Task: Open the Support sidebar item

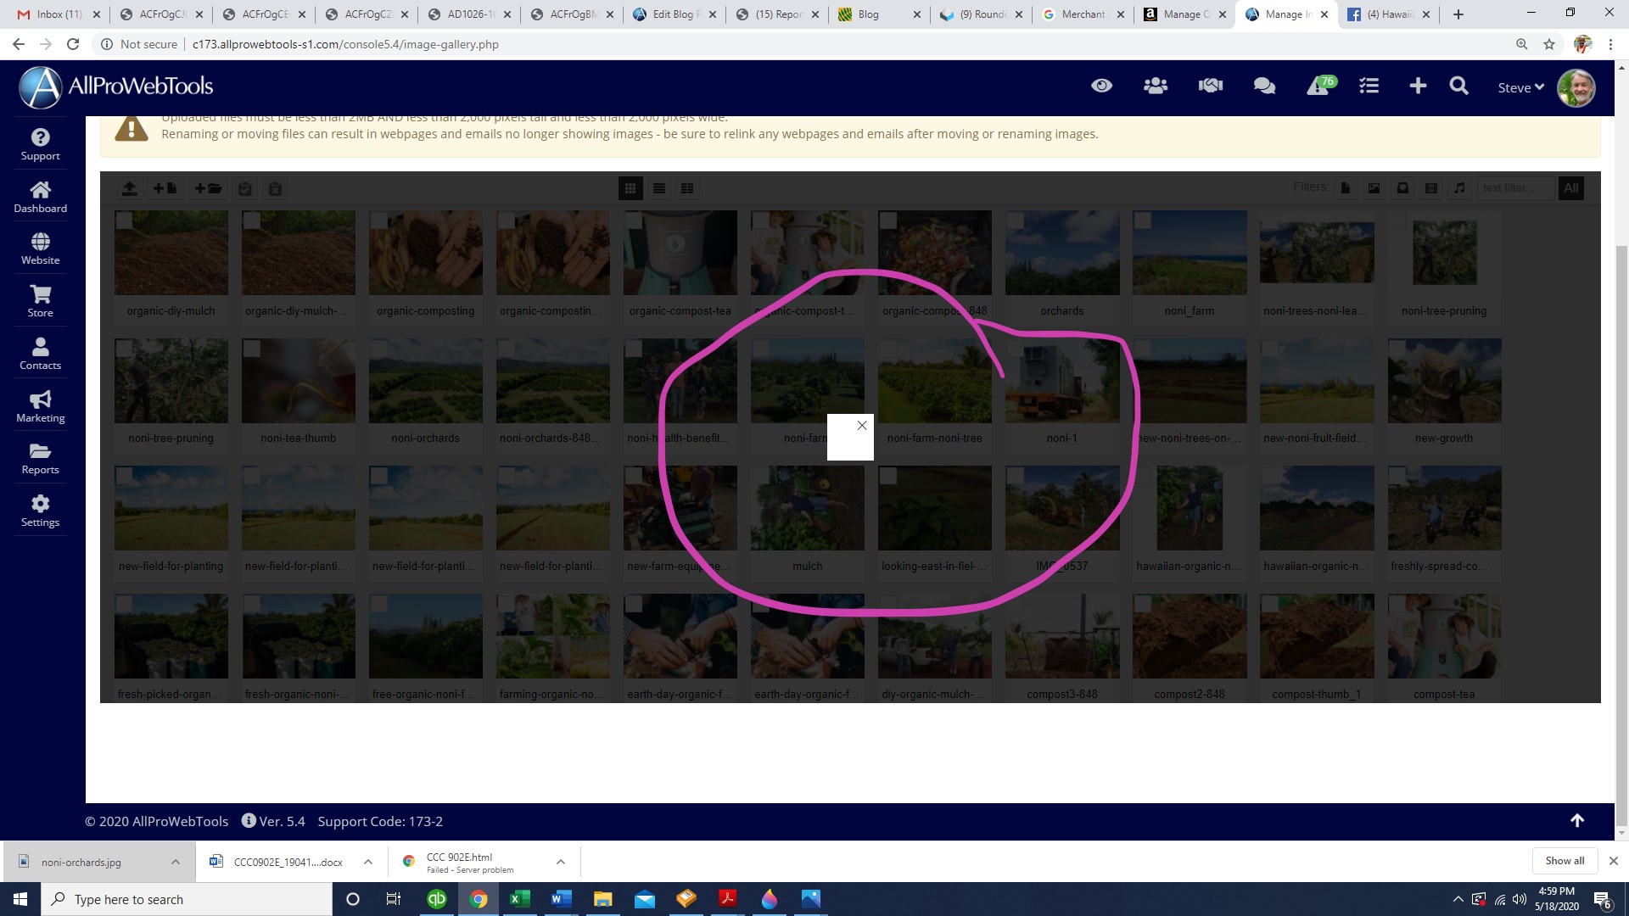Action: click(x=40, y=144)
